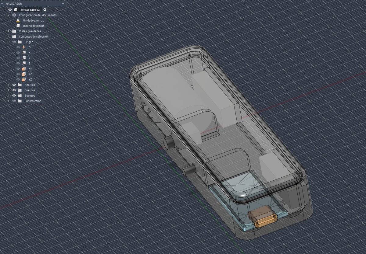Screen dimensions: 366x254
Task: Click the XZ plane icon
Action: coord(24,74)
